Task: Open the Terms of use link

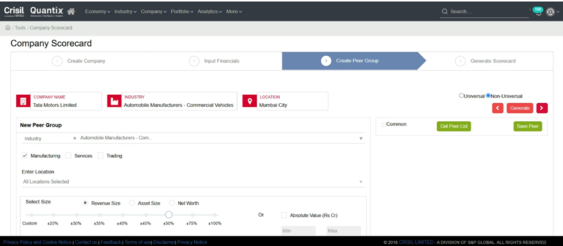Action: coord(138,242)
